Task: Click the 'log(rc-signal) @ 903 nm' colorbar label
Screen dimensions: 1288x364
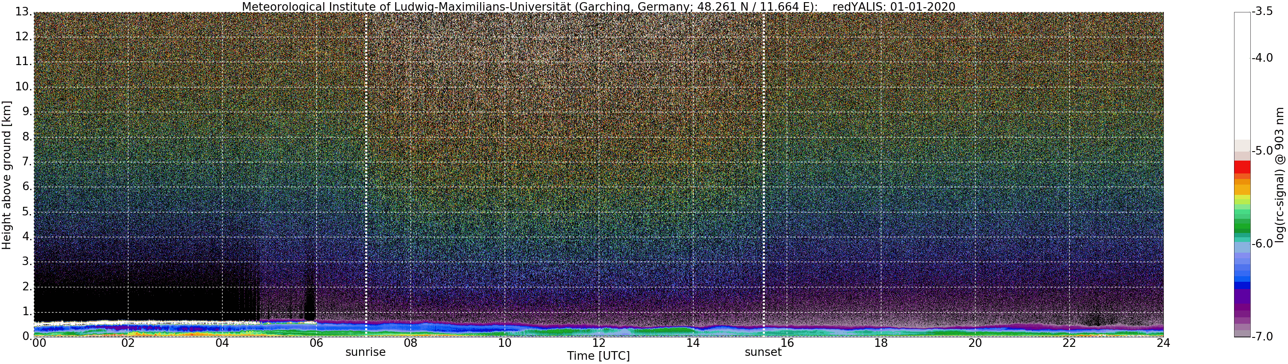Action: pos(1280,175)
